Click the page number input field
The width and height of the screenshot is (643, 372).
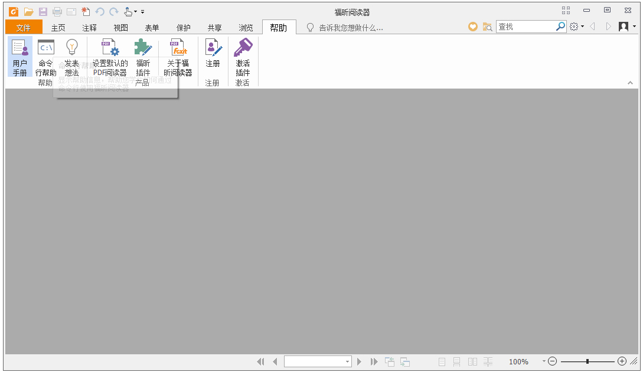315,362
